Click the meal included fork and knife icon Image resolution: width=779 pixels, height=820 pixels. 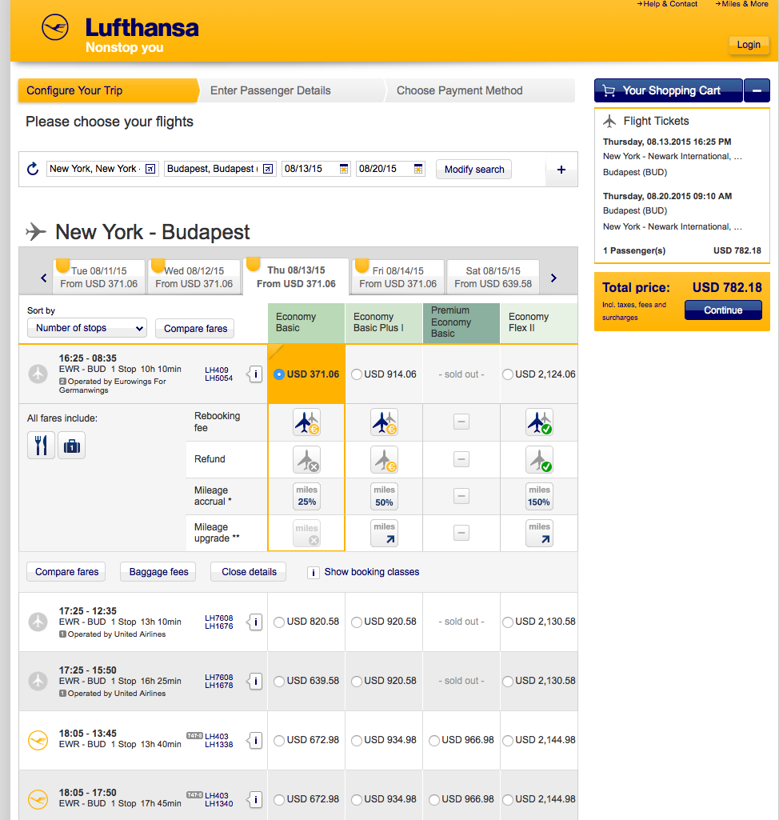click(x=42, y=446)
